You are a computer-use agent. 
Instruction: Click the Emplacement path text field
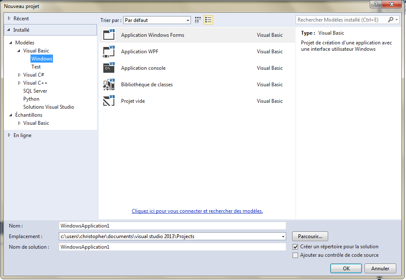click(170, 236)
